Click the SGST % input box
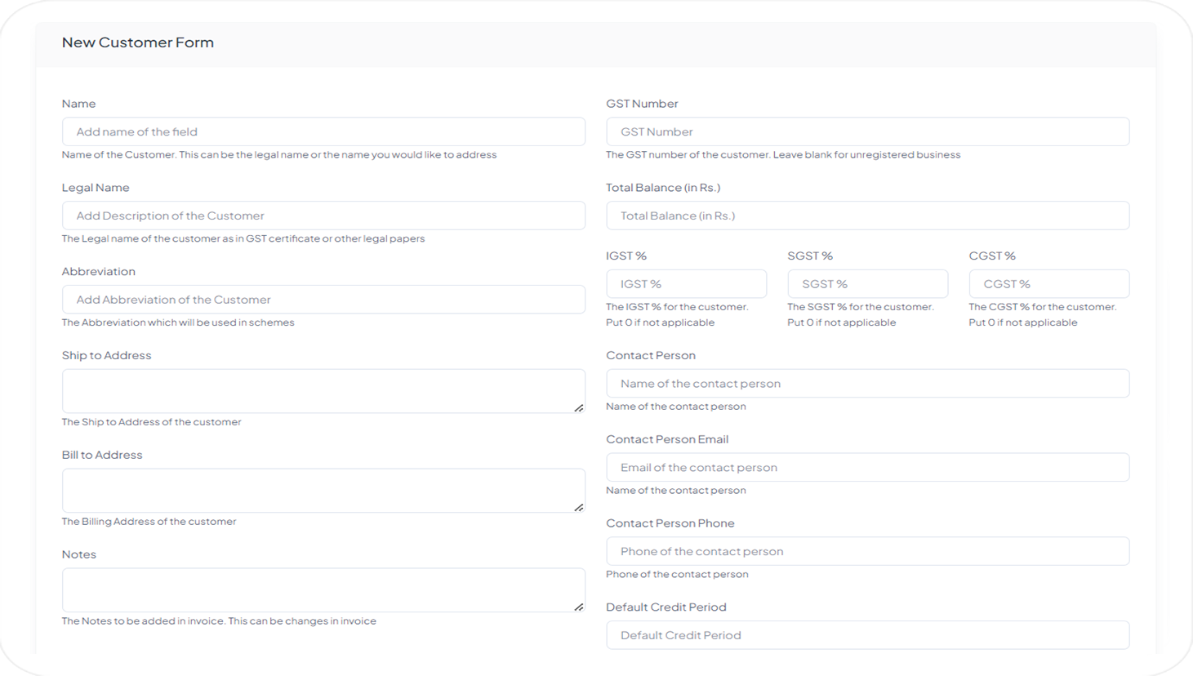Screen dimensions: 1193x676 (x=867, y=284)
